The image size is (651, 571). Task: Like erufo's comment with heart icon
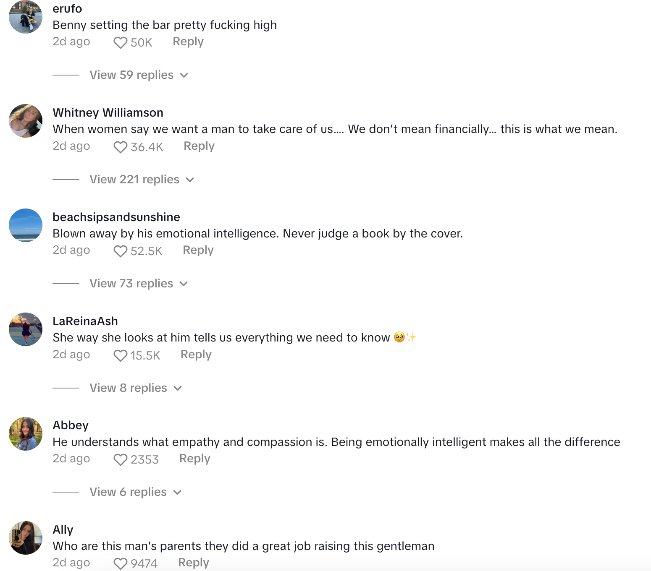point(121,43)
